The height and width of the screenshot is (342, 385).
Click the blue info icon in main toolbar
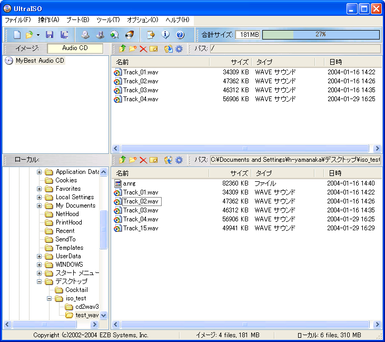coord(165,35)
